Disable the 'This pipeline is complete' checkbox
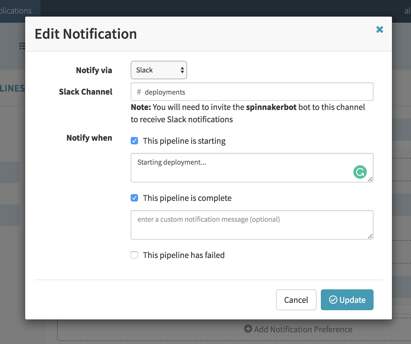Image resolution: width=411 pixels, height=344 pixels. point(134,198)
